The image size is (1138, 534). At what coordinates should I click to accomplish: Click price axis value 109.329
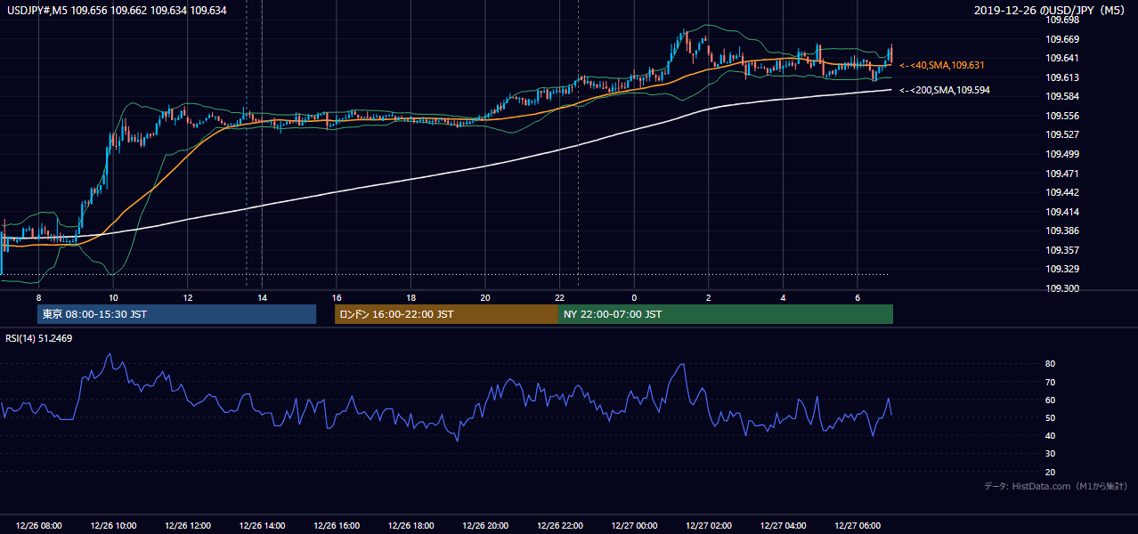[1062, 269]
